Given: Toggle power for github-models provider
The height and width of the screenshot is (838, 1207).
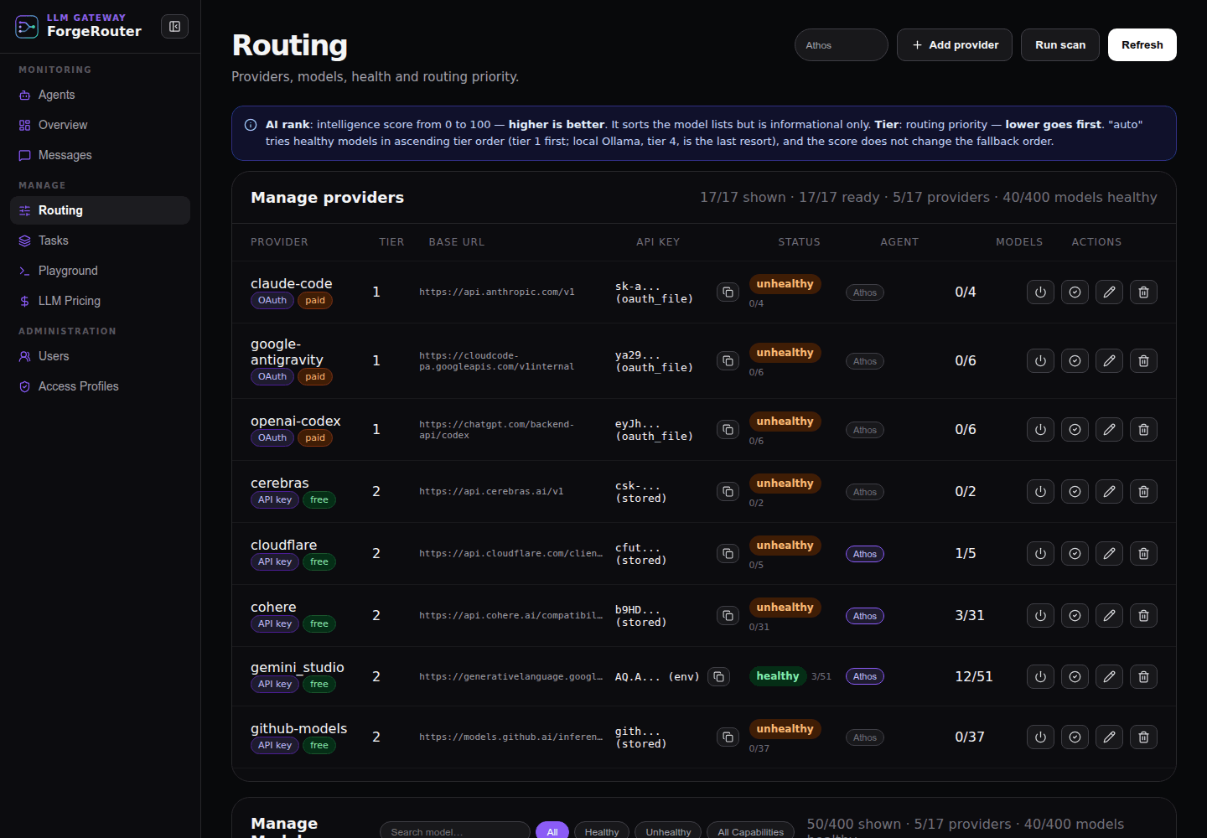Looking at the screenshot, I should coord(1040,737).
